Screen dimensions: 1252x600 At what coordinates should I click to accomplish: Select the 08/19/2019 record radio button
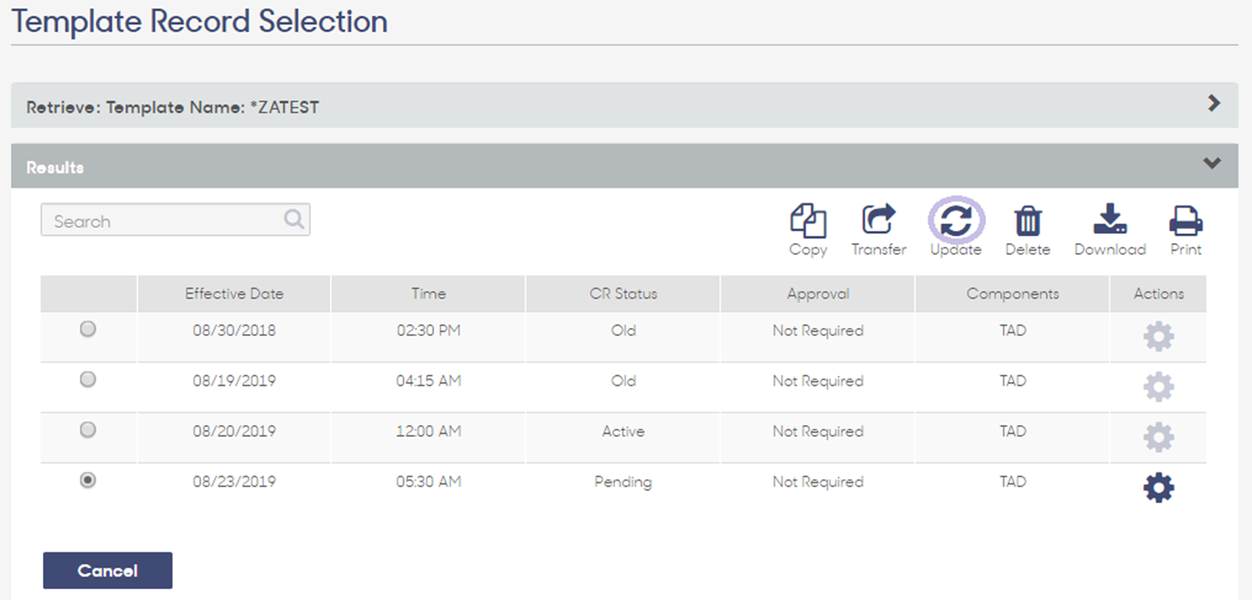click(88, 379)
